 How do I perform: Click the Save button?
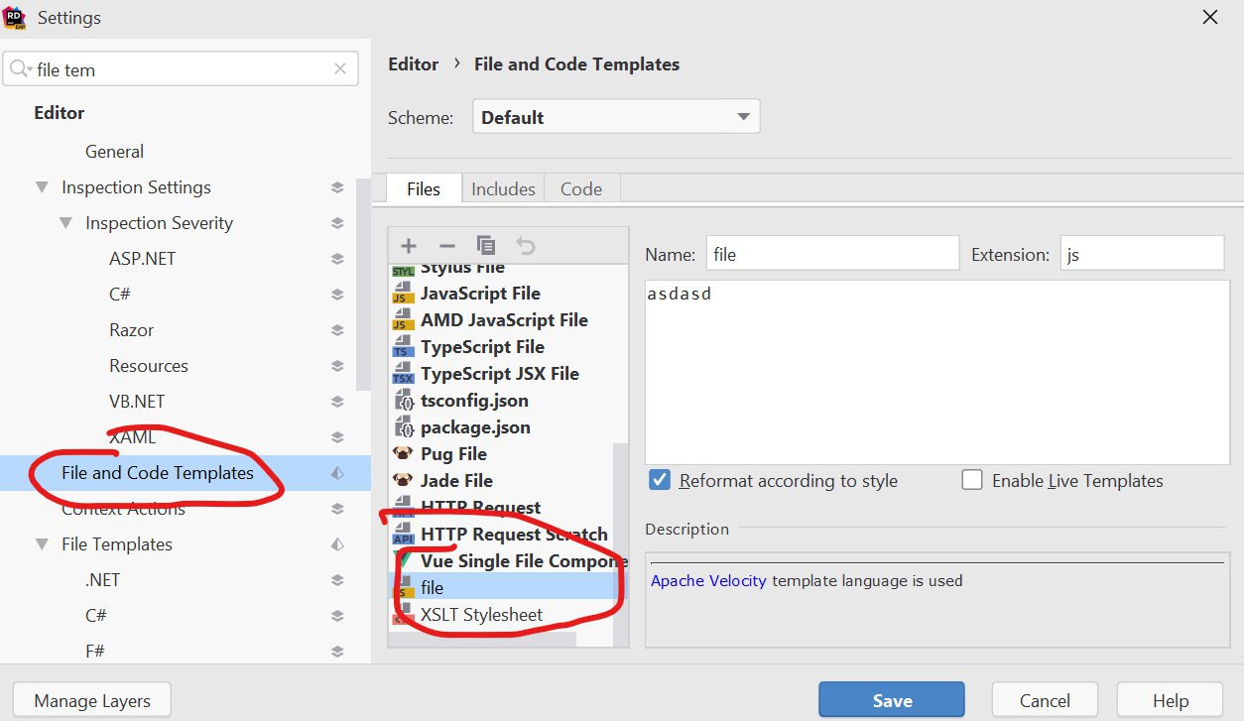(891, 700)
